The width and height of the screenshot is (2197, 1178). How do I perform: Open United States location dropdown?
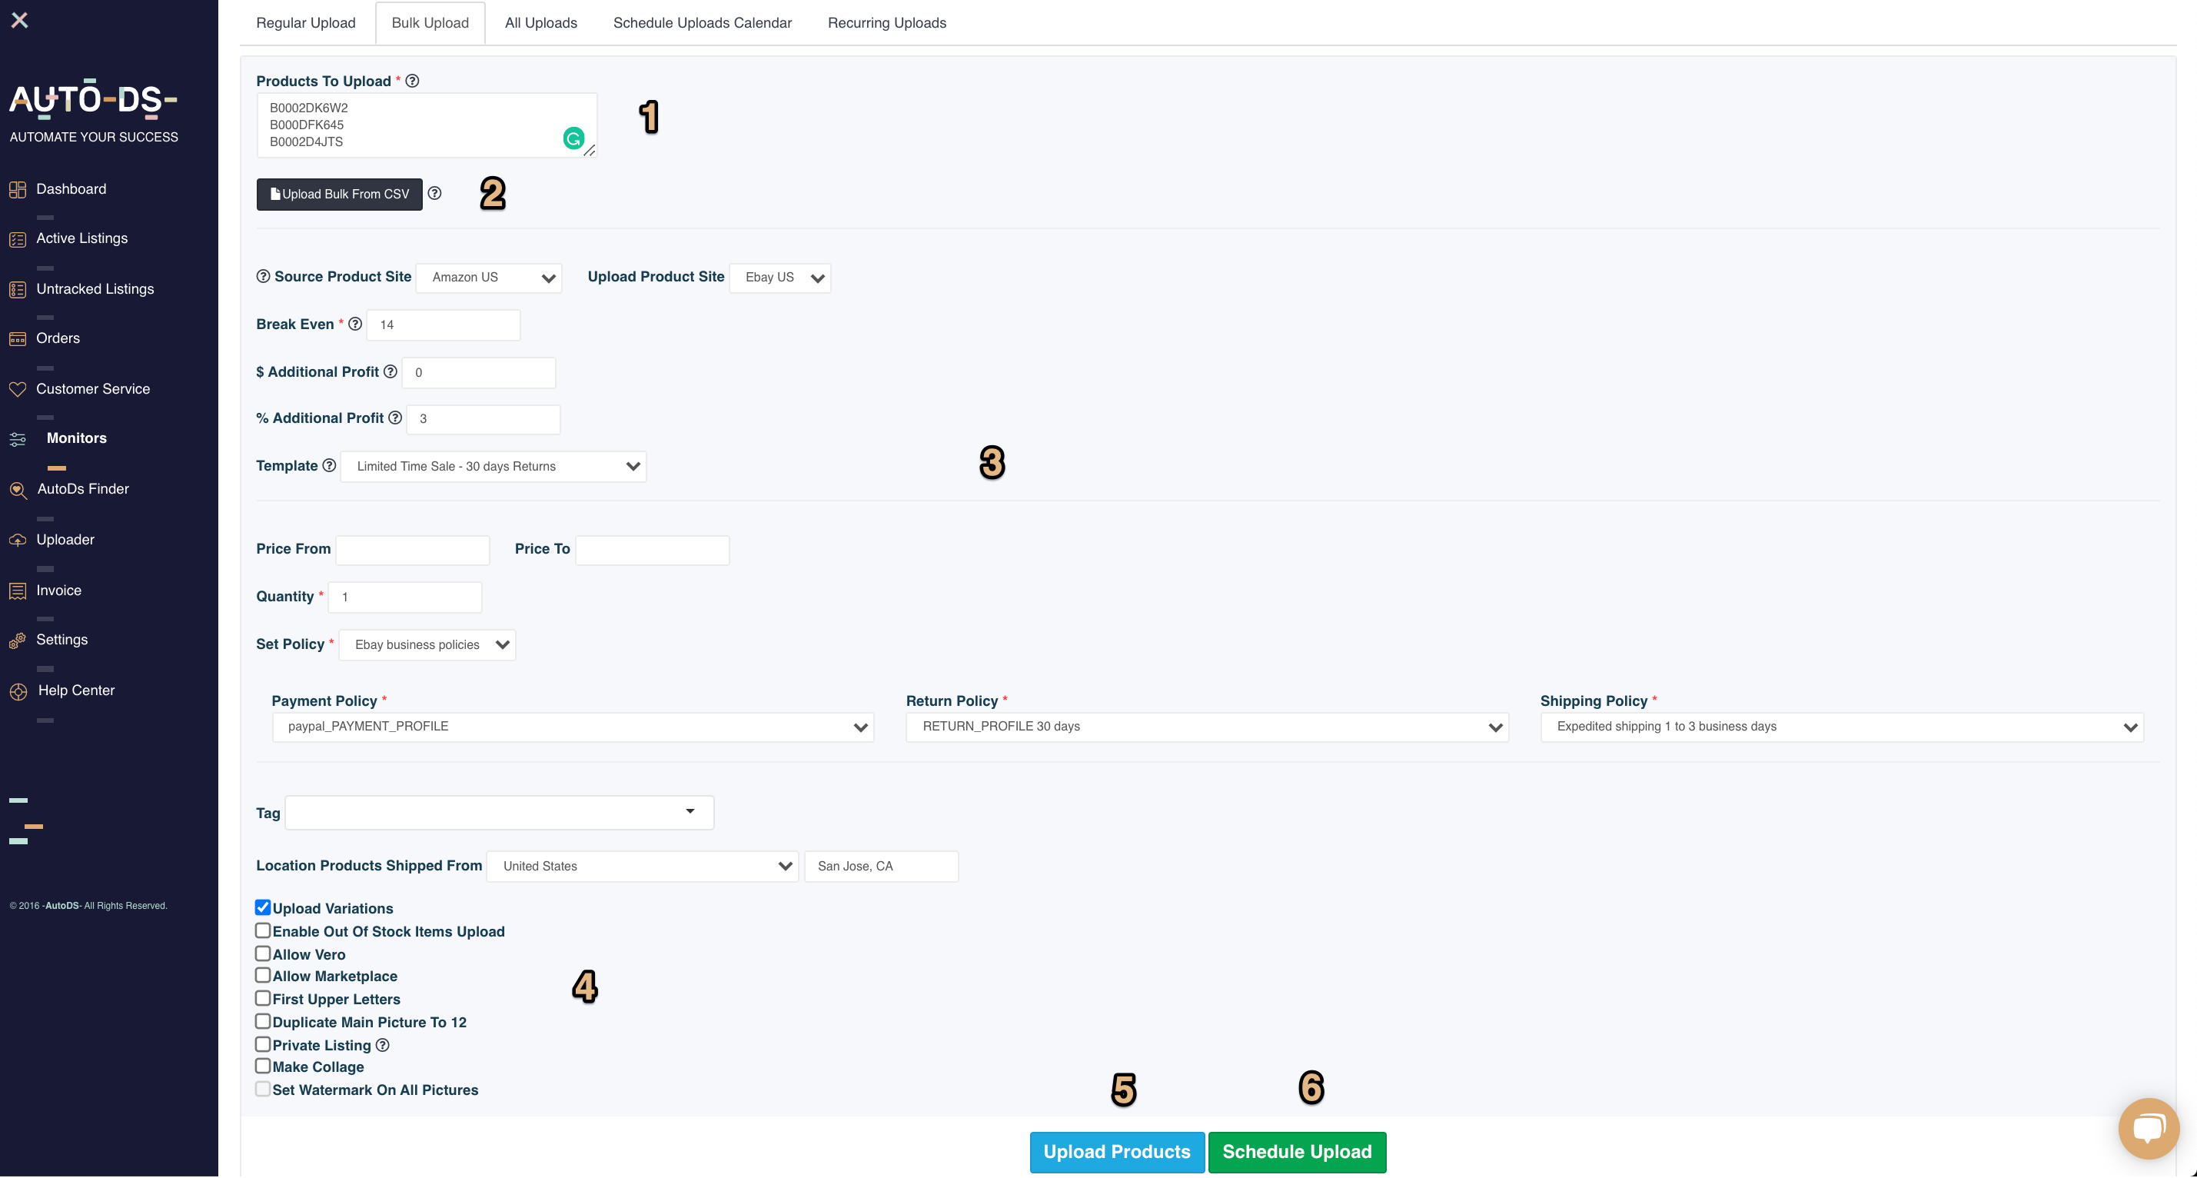tap(642, 867)
